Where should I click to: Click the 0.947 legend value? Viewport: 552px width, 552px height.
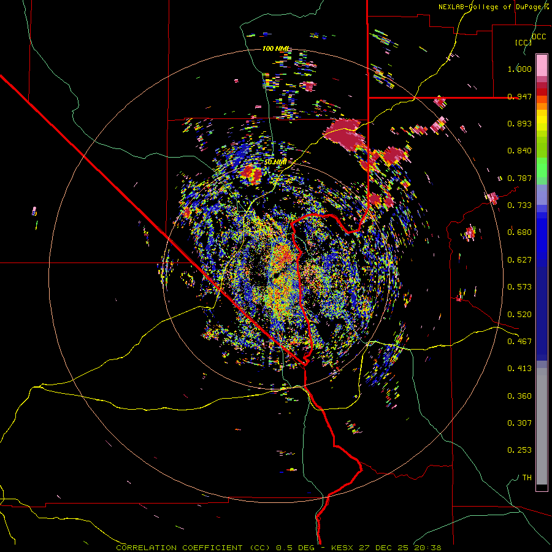pyautogui.click(x=519, y=96)
